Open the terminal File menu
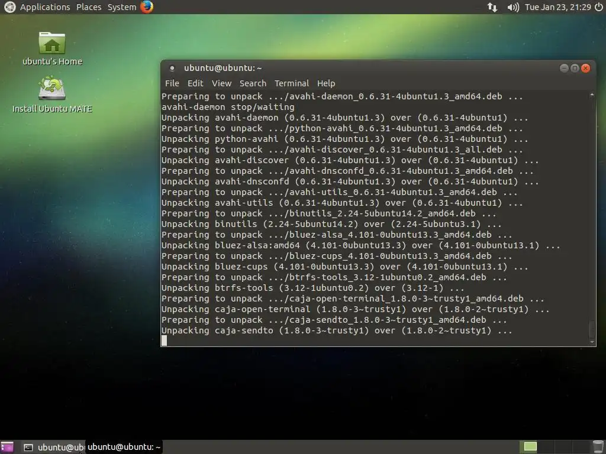This screenshot has width=606, height=454. (172, 83)
